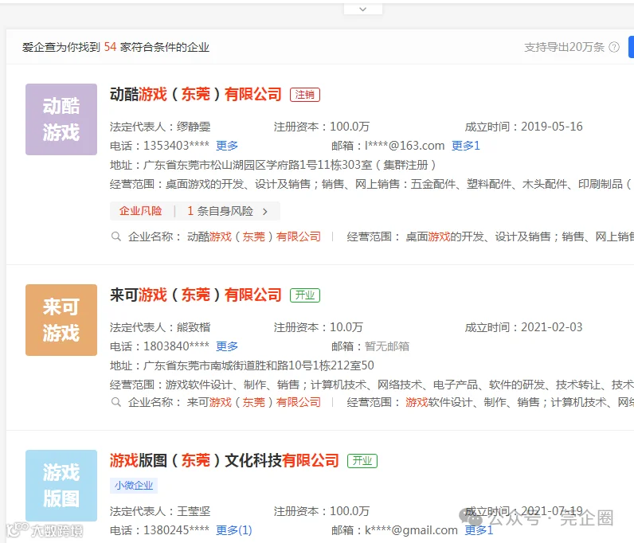Click 开业 tag of 来可游戏
The height and width of the screenshot is (543, 634).
point(305,295)
